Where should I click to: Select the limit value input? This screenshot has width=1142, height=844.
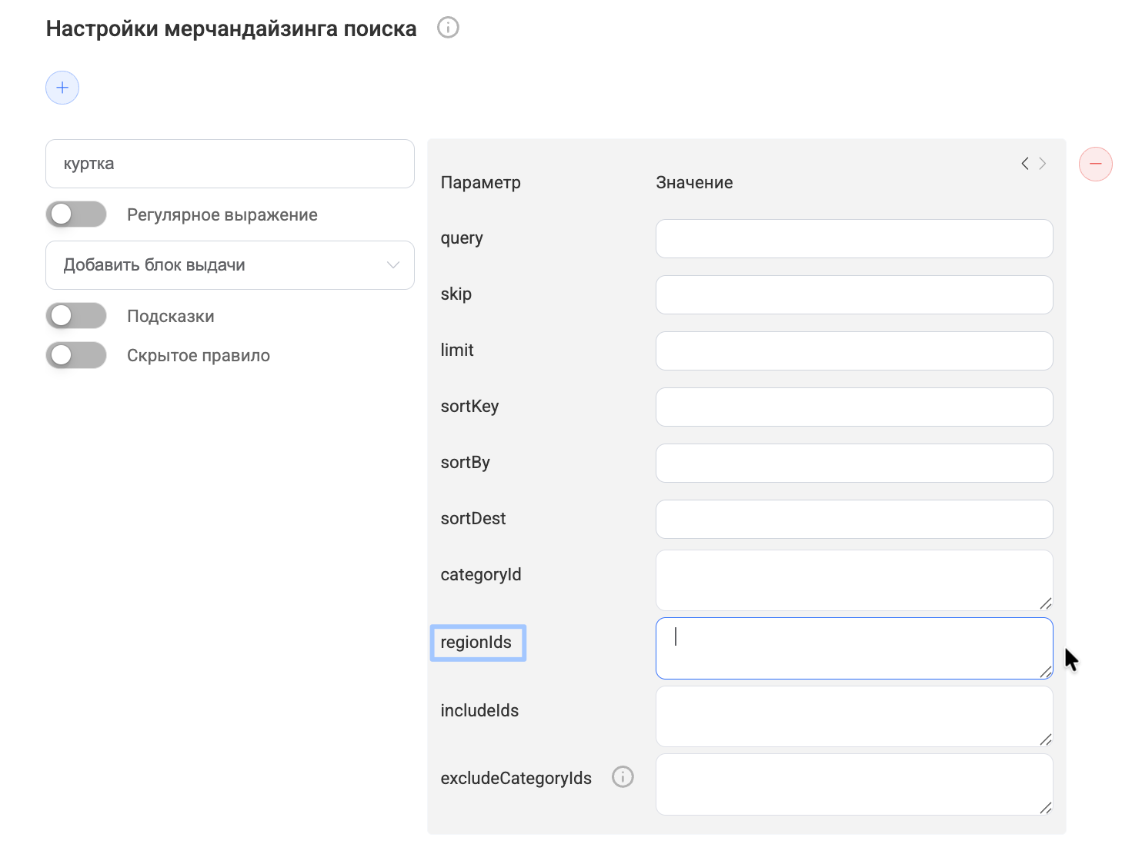(x=853, y=351)
